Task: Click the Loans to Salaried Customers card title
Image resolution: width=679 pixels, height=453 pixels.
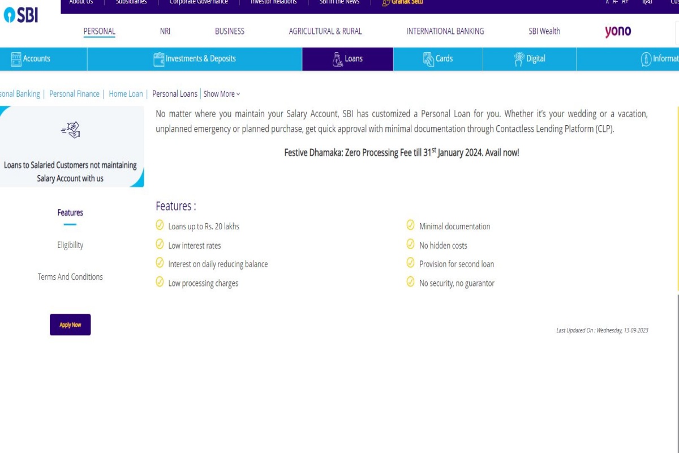Action: pos(70,172)
